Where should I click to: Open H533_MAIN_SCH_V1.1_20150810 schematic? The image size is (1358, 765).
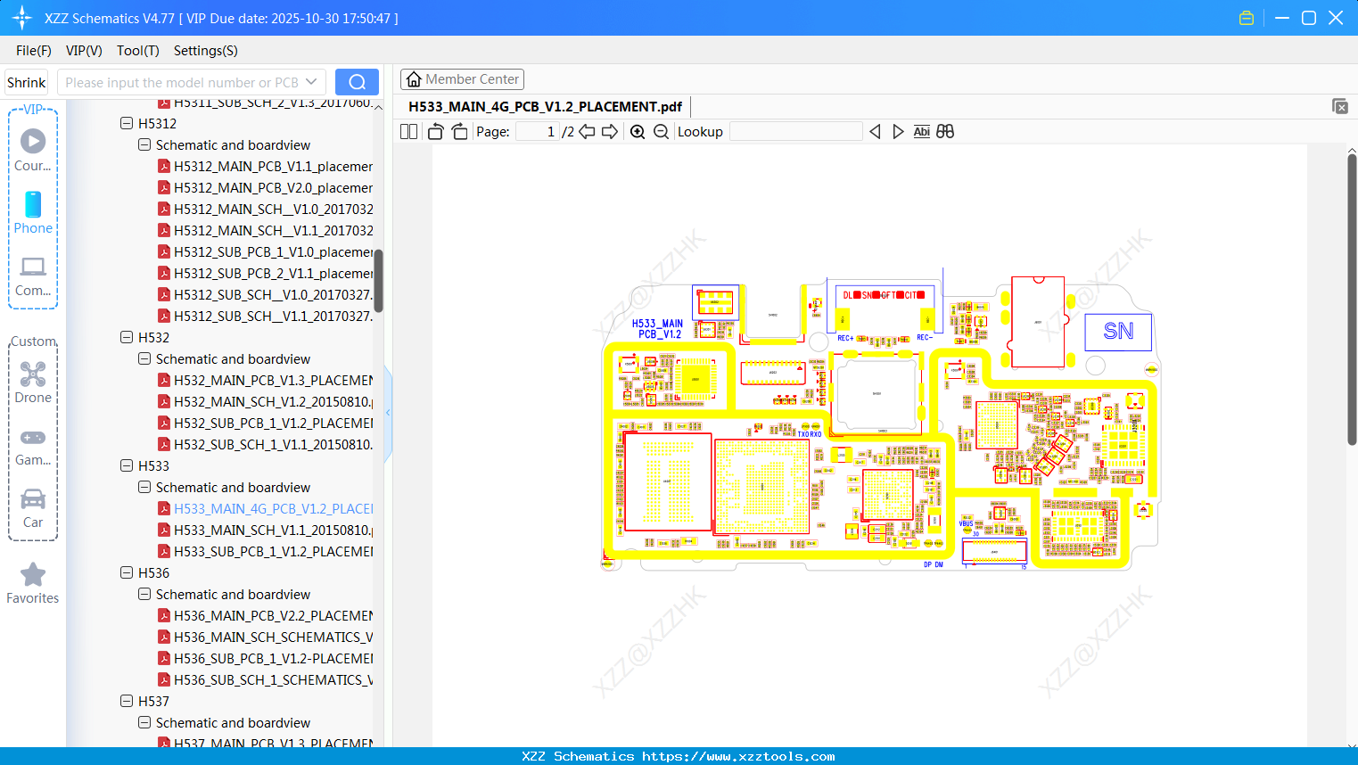(267, 530)
